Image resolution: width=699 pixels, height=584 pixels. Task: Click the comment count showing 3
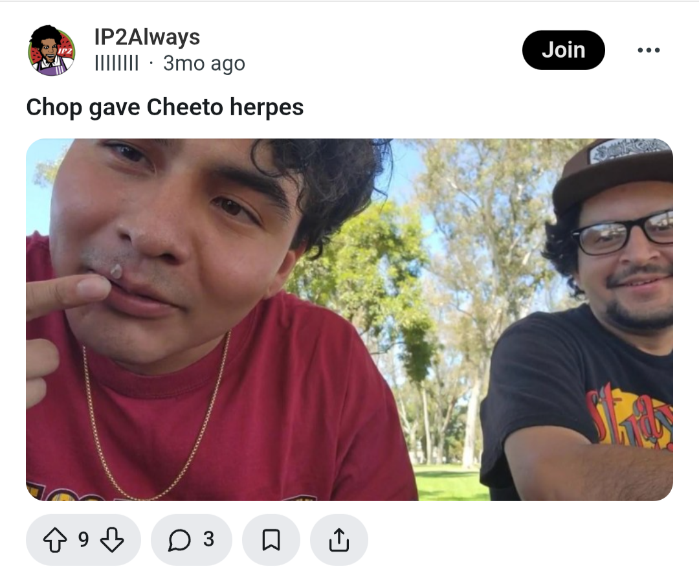pos(208,540)
